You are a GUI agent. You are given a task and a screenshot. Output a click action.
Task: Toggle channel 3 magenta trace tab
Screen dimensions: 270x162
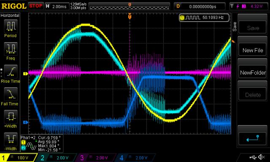(96, 158)
